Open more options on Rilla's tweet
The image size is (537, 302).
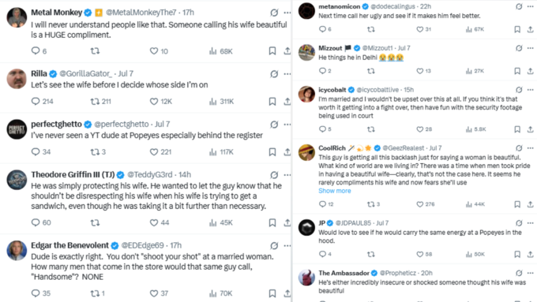pyautogui.click(x=287, y=73)
